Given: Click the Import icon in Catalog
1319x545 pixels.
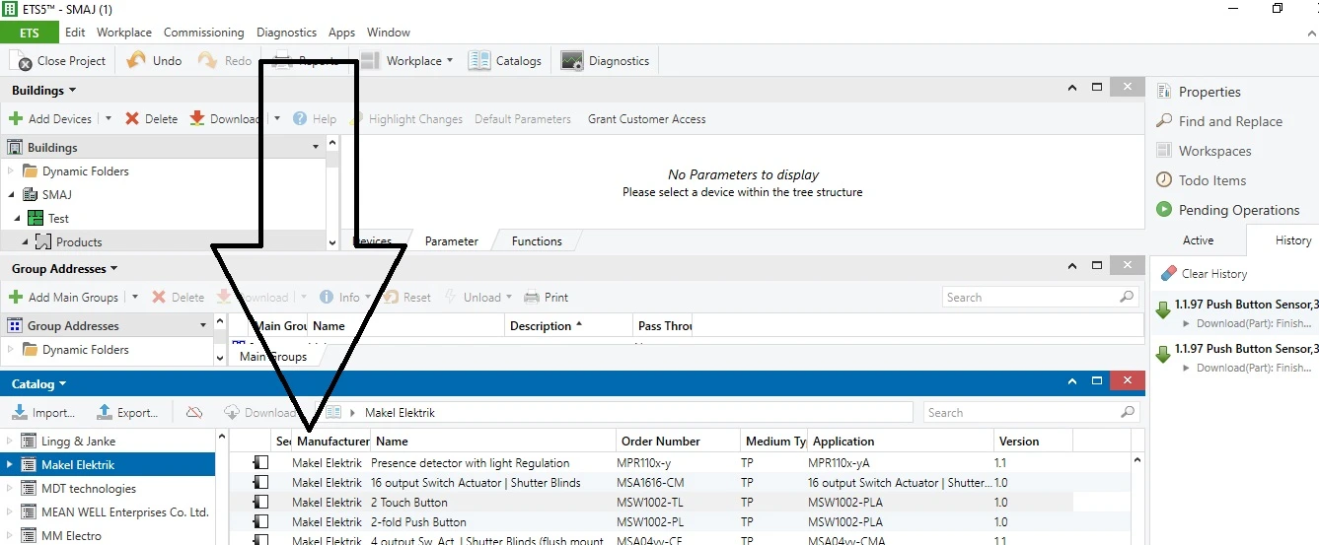Looking at the screenshot, I should [20, 413].
